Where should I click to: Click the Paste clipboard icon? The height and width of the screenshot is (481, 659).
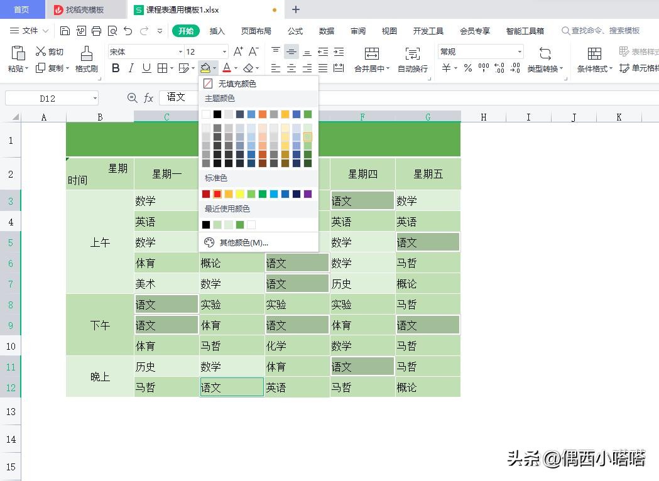point(18,53)
